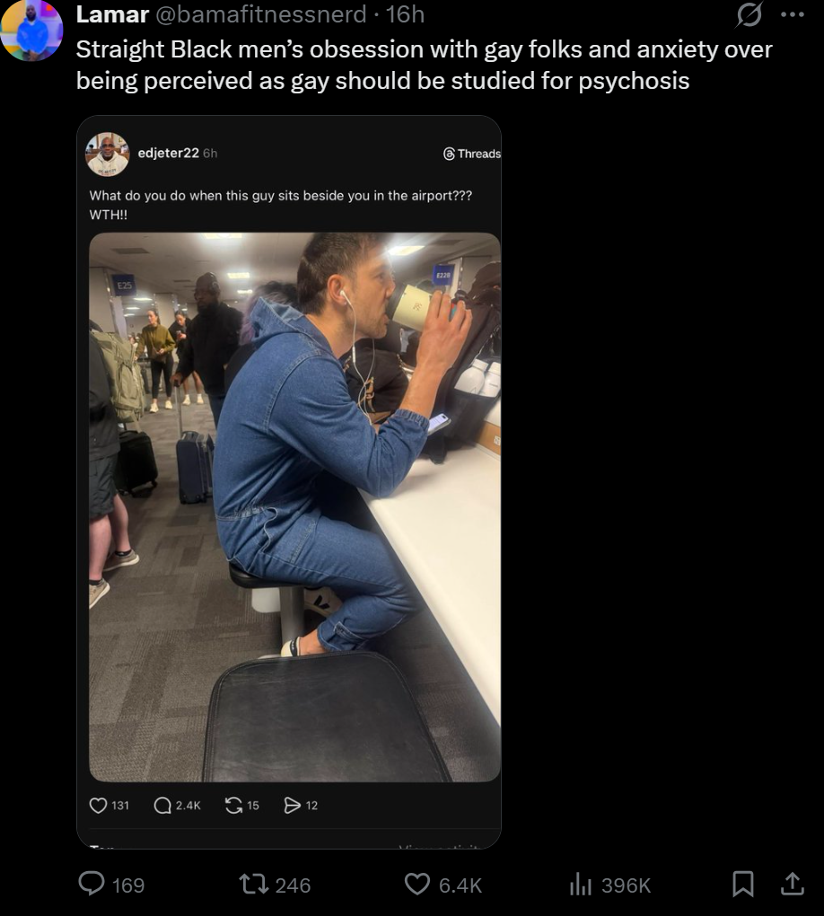Repost the tweet using the 246 retweet icon
Viewport: 824px width, 916px height.
tap(254, 885)
